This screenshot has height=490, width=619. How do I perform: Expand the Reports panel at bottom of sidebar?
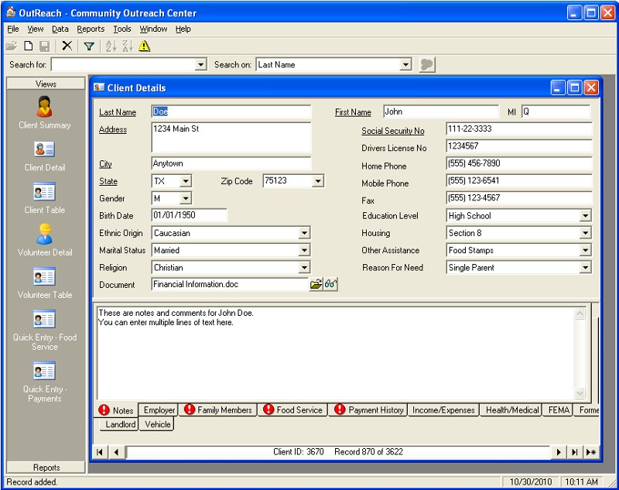(46, 468)
